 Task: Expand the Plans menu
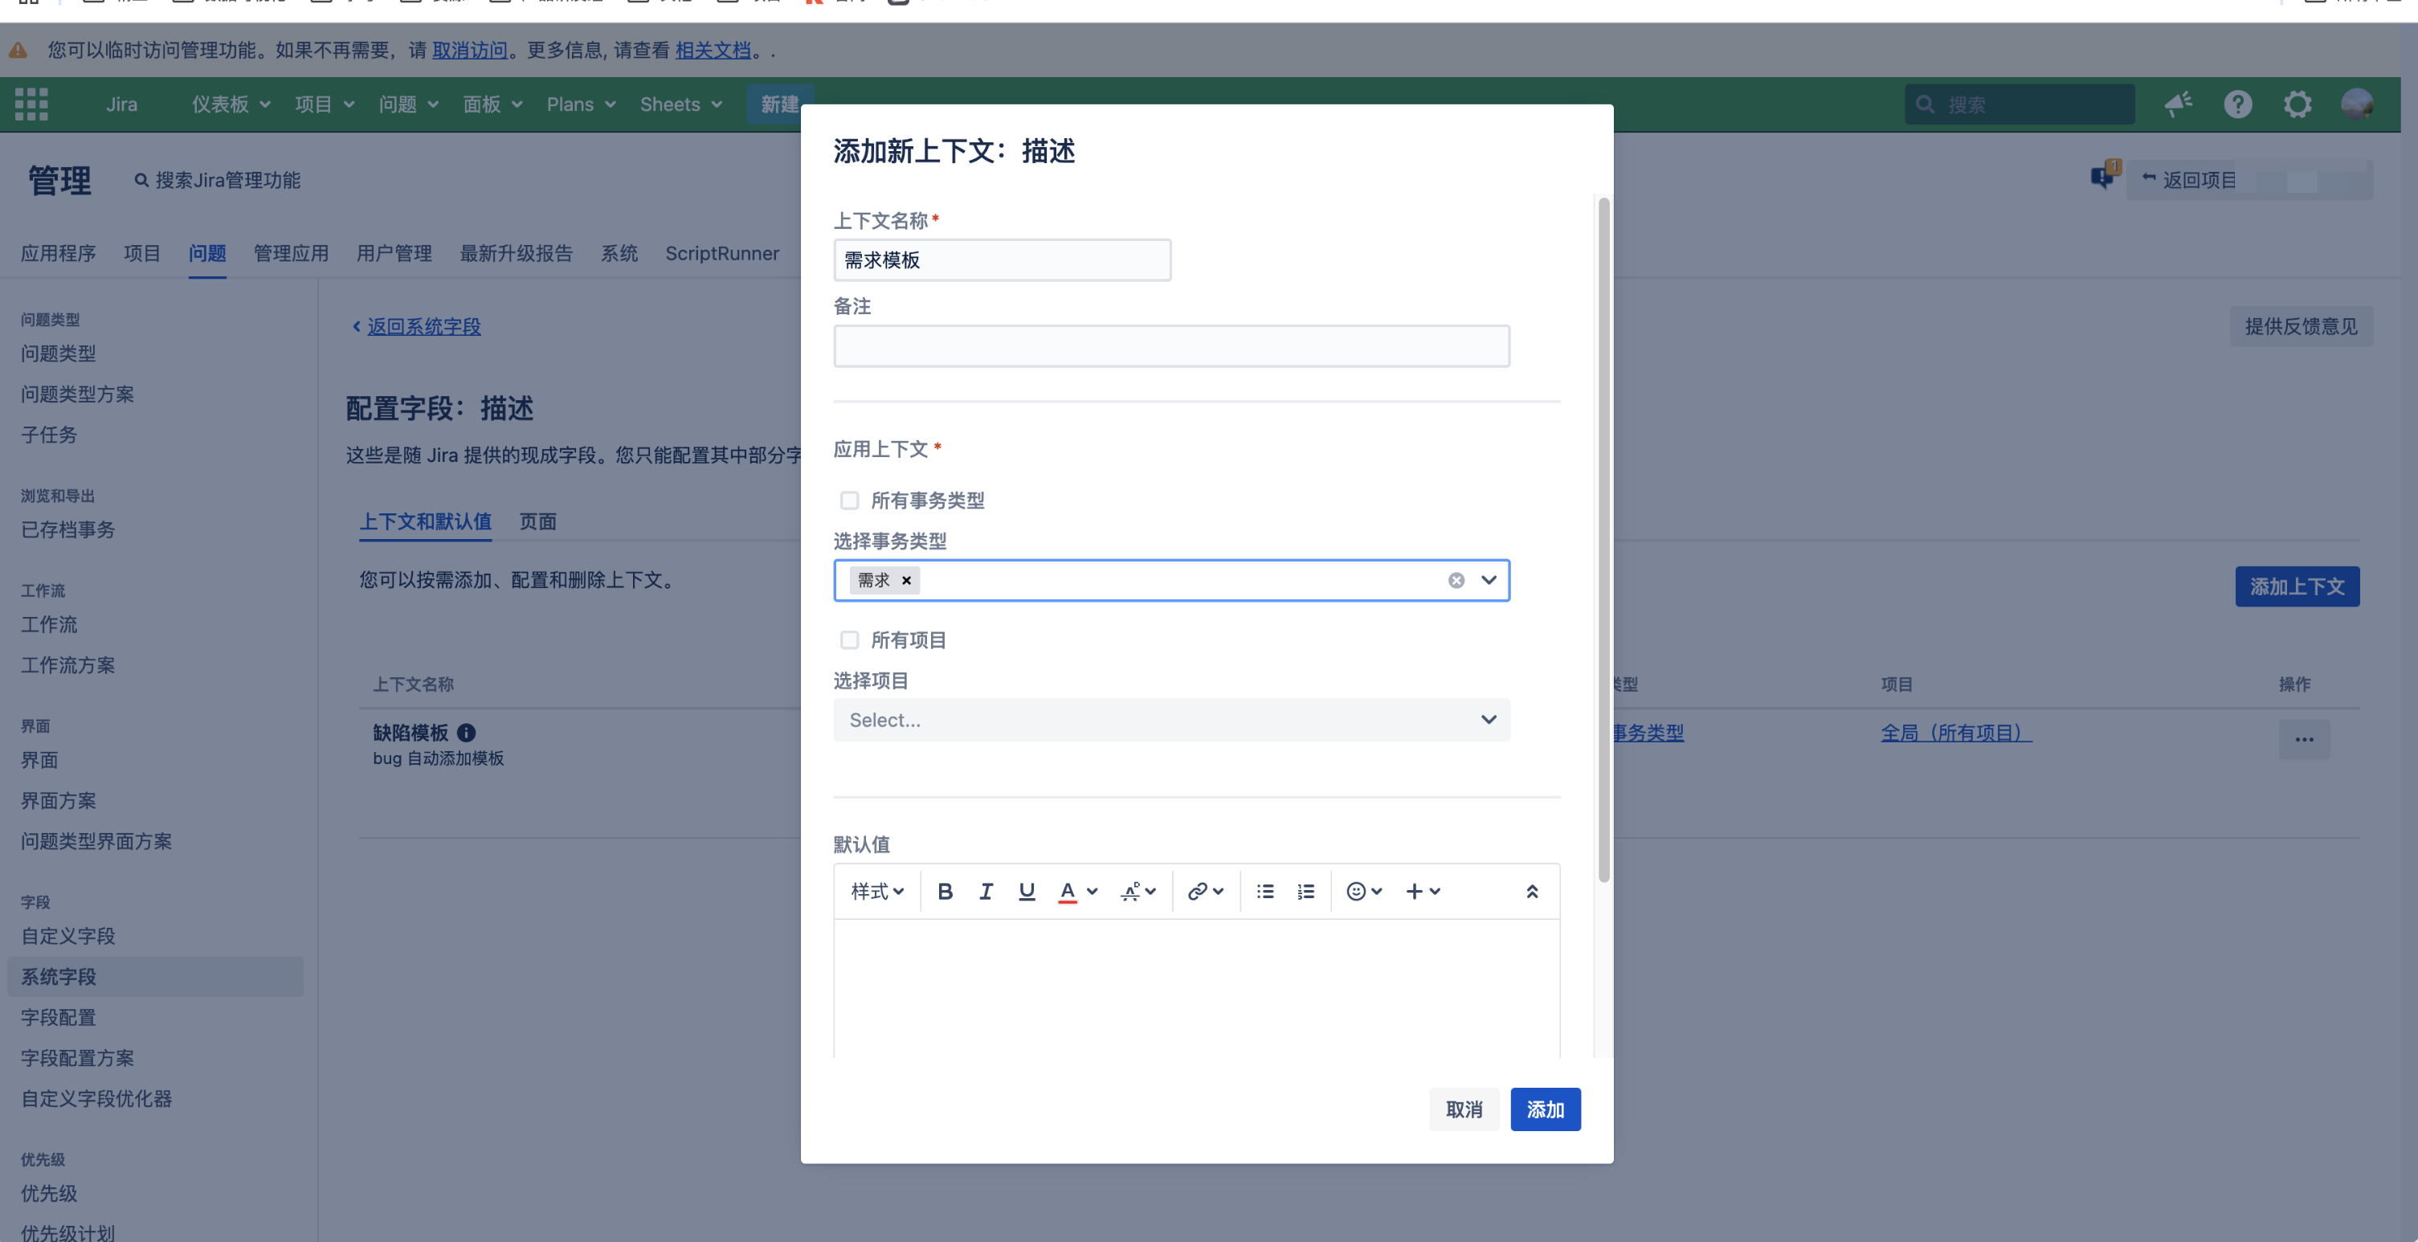pyautogui.click(x=581, y=104)
